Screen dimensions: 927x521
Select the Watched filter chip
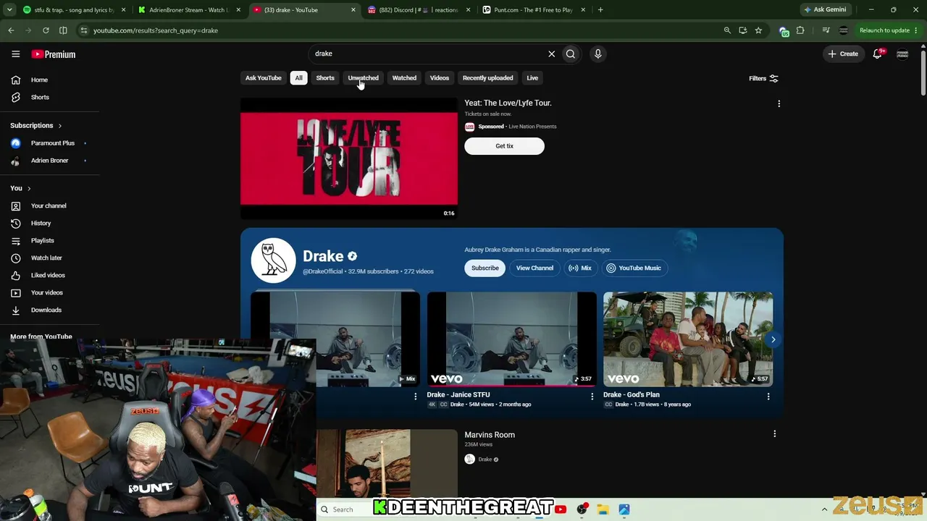(x=404, y=78)
